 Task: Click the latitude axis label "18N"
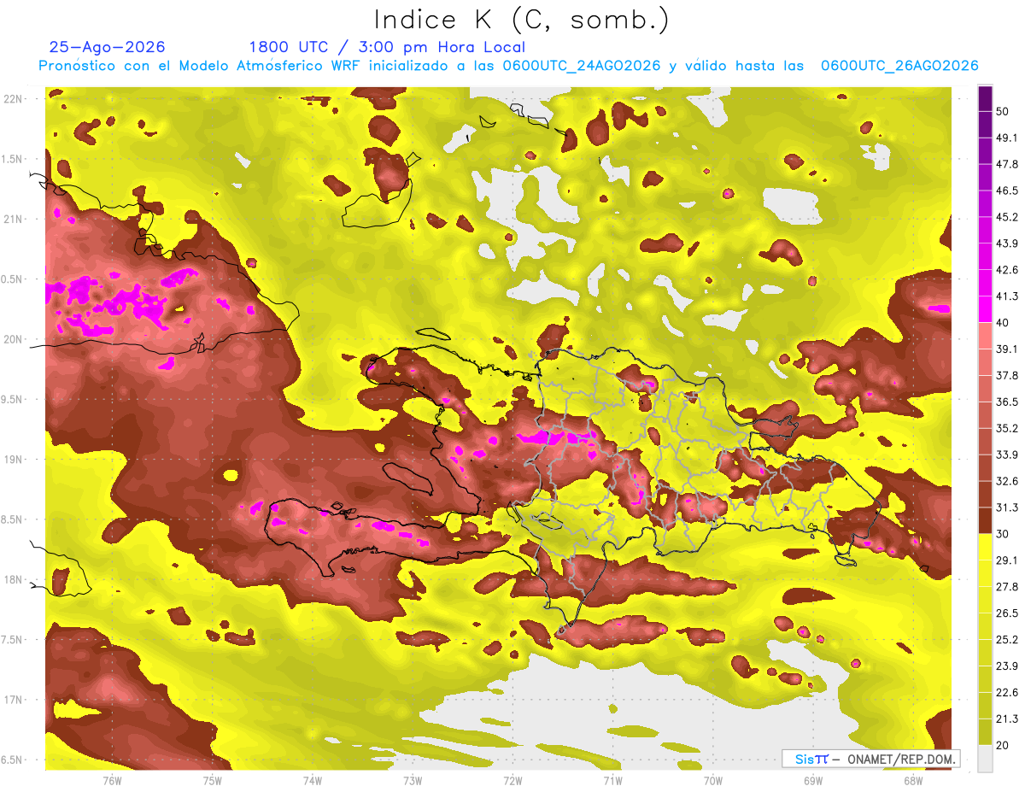pos(14,579)
